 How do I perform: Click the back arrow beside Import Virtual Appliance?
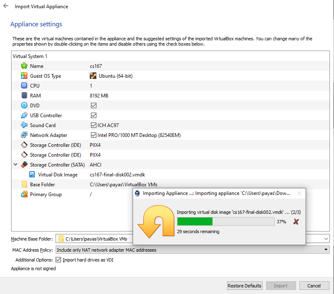tap(6, 6)
